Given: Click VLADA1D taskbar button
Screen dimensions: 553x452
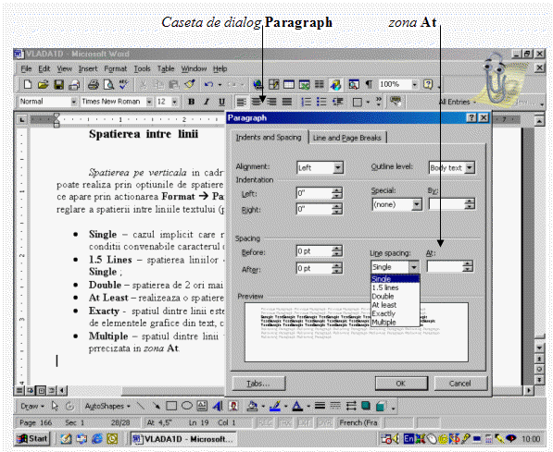Looking at the screenshot, I should coord(183,439).
